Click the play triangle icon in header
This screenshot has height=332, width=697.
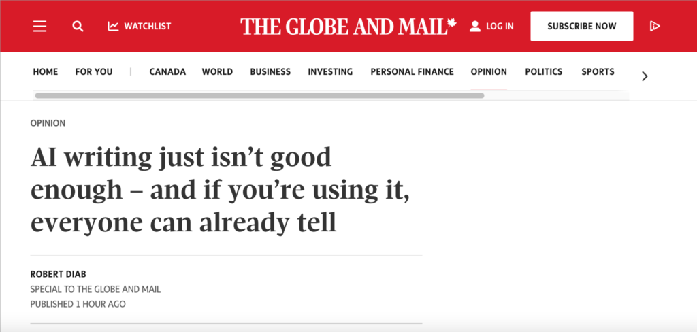655,27
